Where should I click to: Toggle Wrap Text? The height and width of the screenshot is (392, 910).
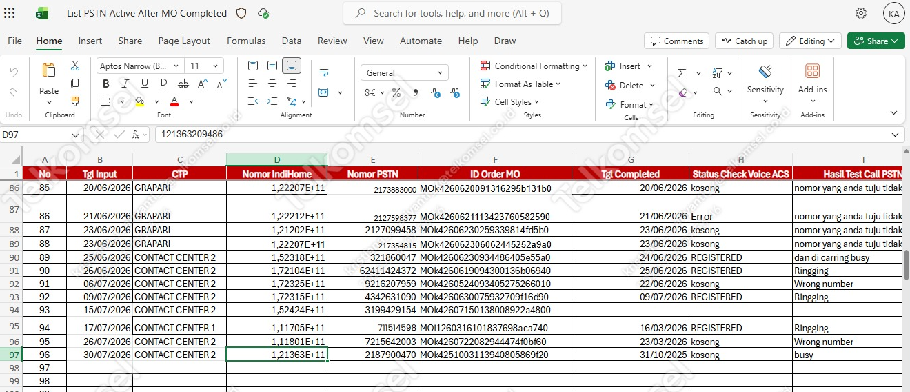324,72
